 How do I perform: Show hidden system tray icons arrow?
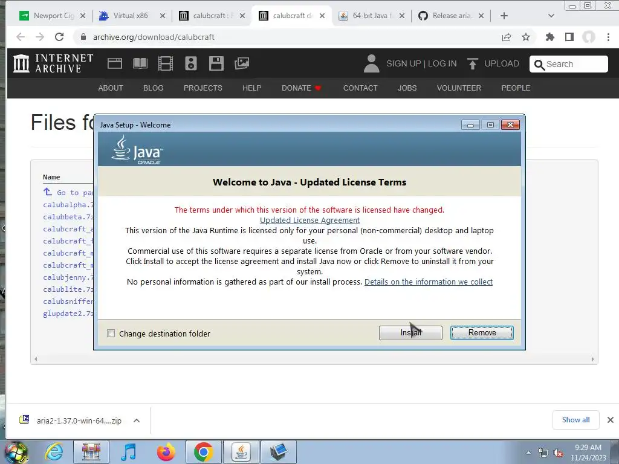528,453
